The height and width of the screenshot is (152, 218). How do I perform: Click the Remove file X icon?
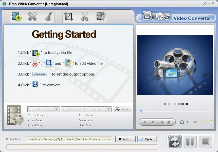tap(32, 17)
